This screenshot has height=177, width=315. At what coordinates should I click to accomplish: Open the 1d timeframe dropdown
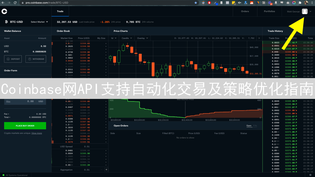(114, 38)
